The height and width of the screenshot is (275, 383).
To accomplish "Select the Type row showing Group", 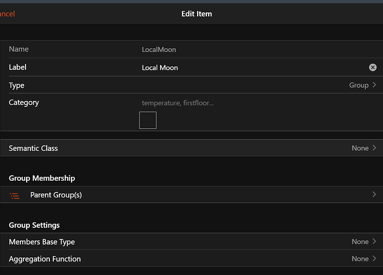I will (x=191, y=85).
